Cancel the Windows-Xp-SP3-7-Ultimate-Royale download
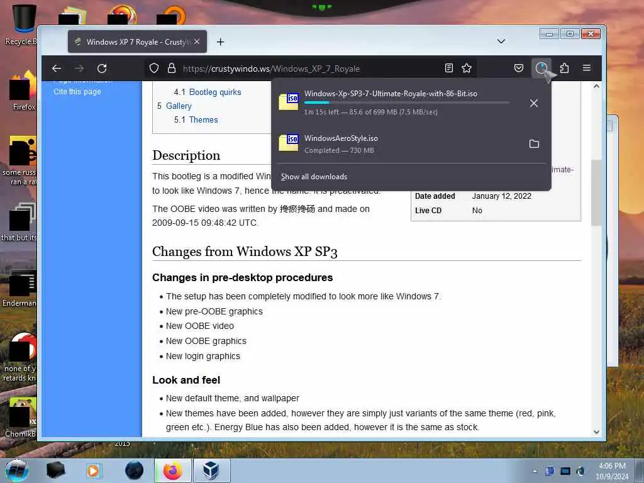The image size is (644, 483). (533, 103)
